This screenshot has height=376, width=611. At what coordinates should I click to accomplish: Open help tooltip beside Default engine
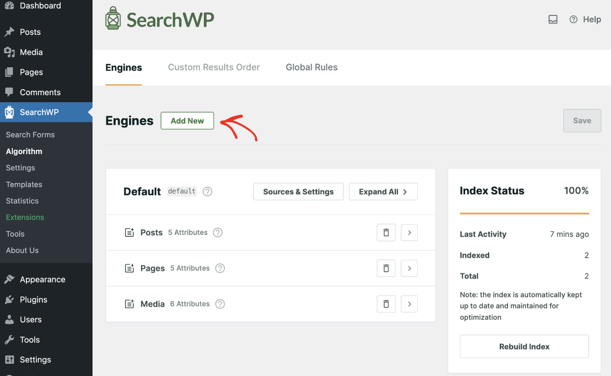(x=208, y=191)
